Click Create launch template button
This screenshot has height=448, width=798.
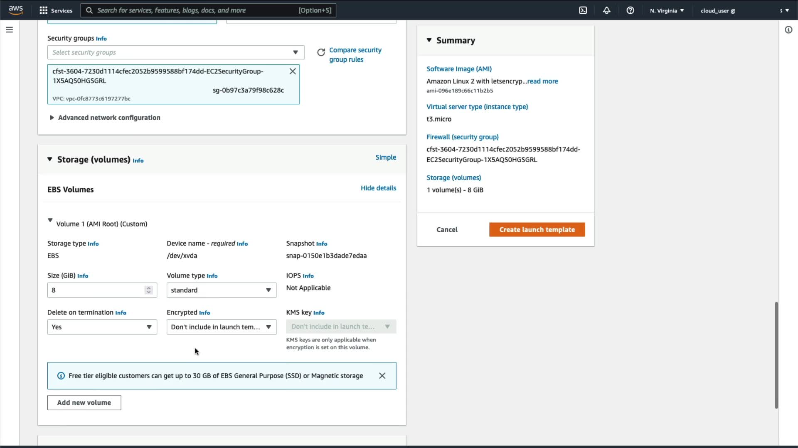537,230
